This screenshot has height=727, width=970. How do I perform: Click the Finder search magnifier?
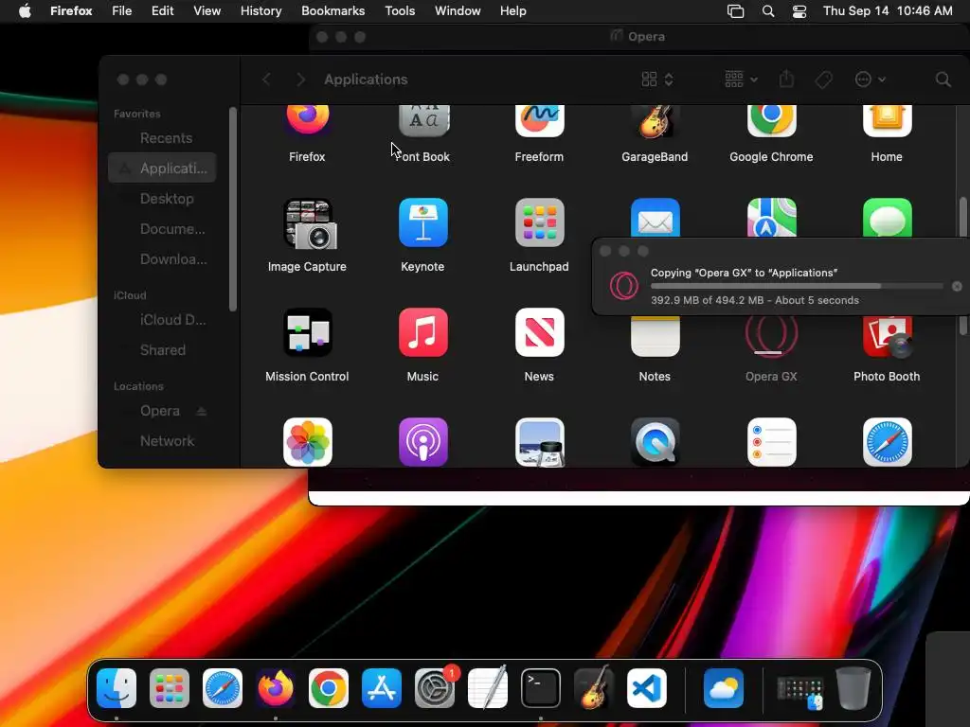click(x=943, y=80)
